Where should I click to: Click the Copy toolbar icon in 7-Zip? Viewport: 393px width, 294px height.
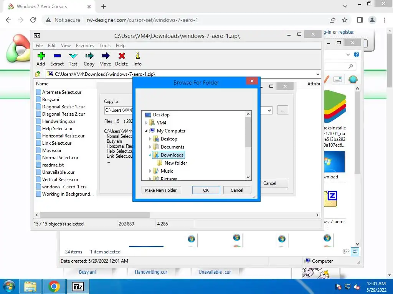click(89, 56)
